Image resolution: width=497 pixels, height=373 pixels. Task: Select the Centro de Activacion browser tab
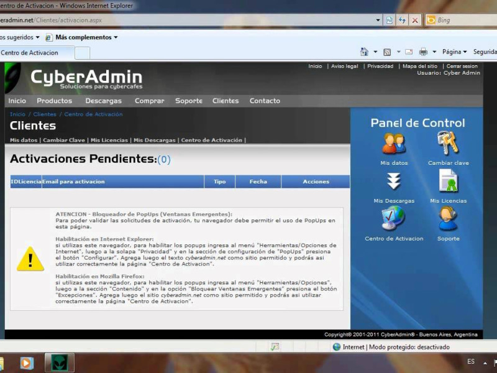click(x=37, y=53)
